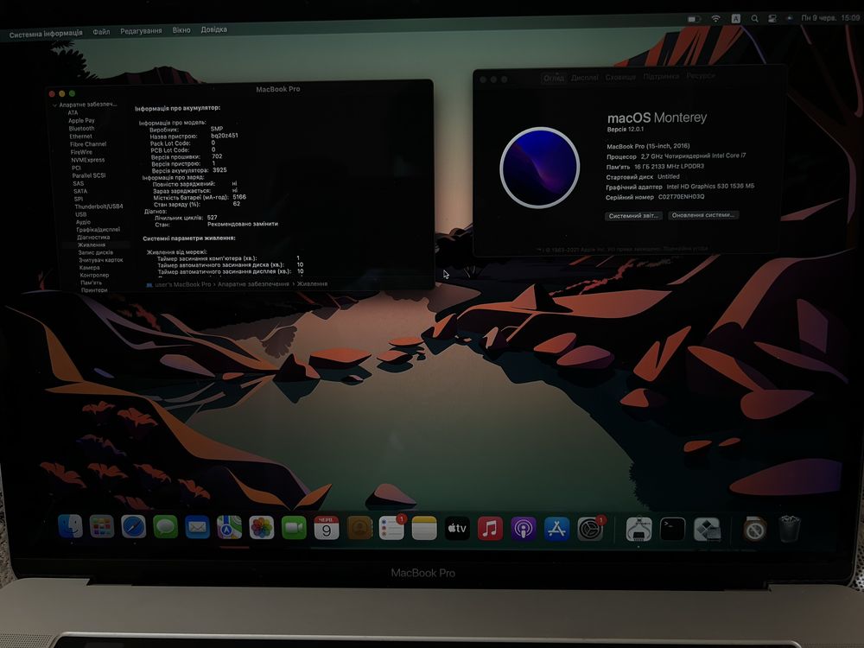Switch to Огляд tab

pos(554,78)
